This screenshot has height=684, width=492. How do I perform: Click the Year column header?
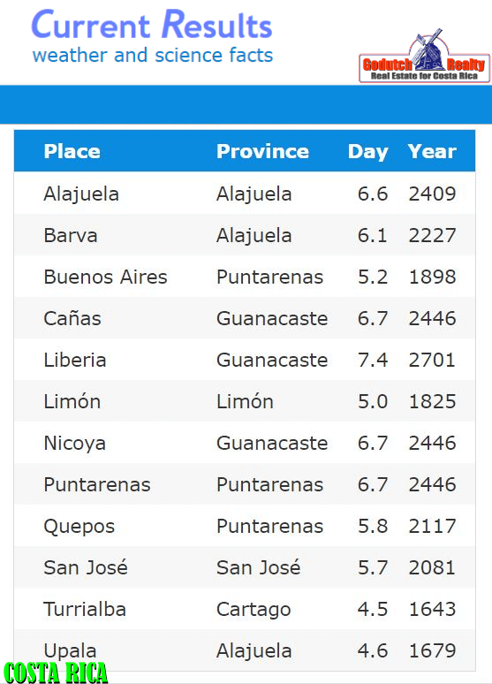click(x=432, y=151)
